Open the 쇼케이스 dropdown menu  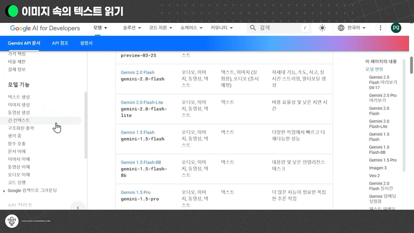191,28
